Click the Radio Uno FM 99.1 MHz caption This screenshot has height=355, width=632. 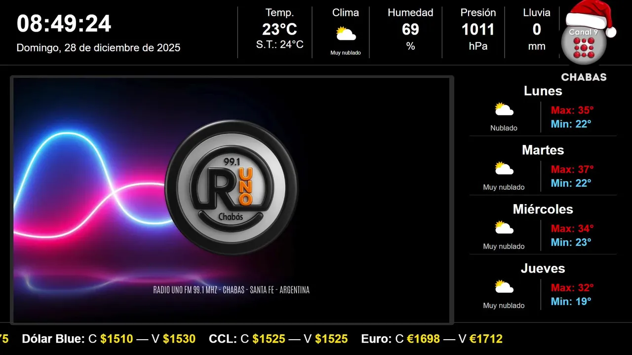point(231,290)
